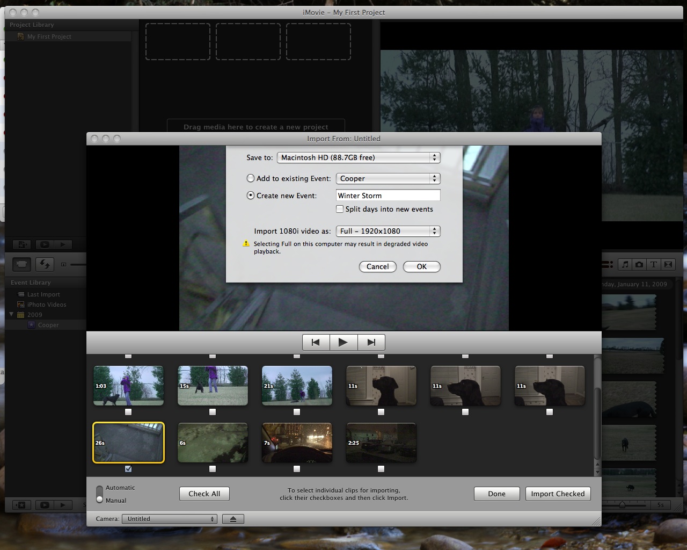
Task: Open the music and sound effects browser
Action: [x=625, y=264]
